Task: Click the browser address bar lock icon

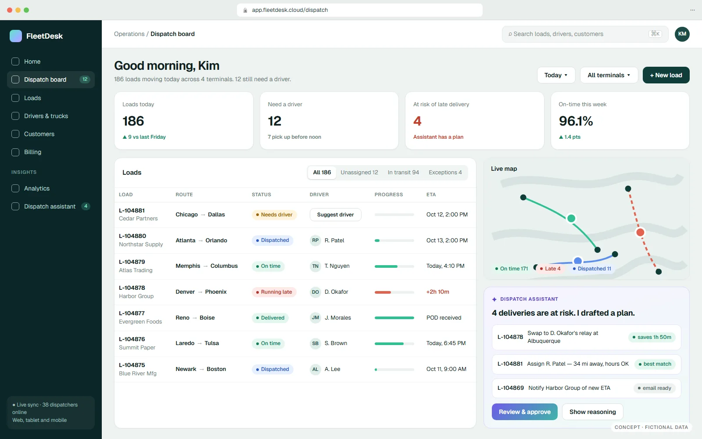Action: (245, 10)
